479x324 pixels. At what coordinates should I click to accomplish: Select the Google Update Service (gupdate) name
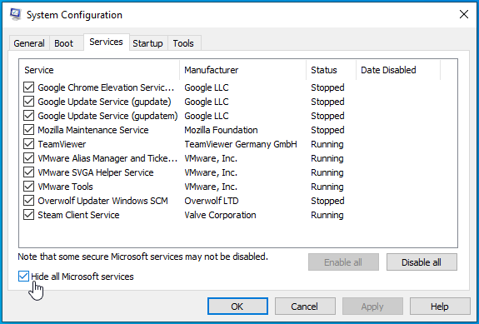point(104,102)
